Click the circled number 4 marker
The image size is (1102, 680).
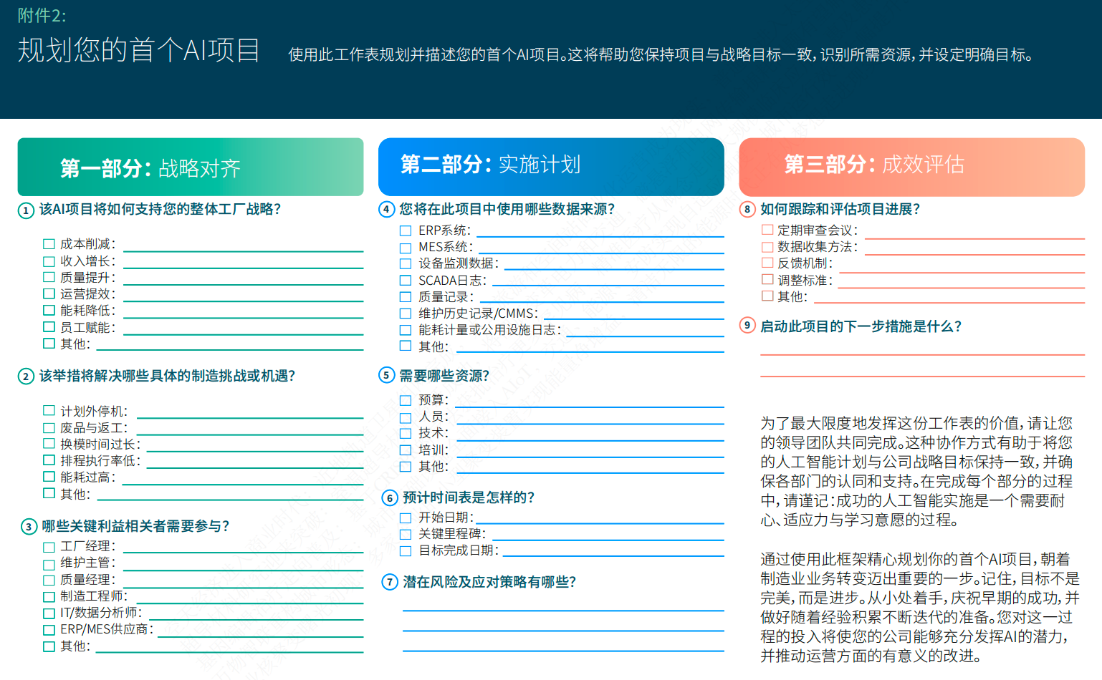(387, 209)
